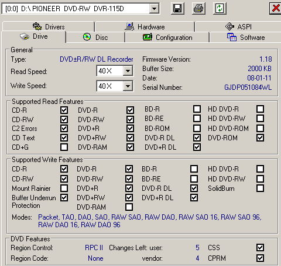The width and height of the screenshot is (281, 266).
Task: Toggle C2 Errors read checkbox
Action: point(64,129)
